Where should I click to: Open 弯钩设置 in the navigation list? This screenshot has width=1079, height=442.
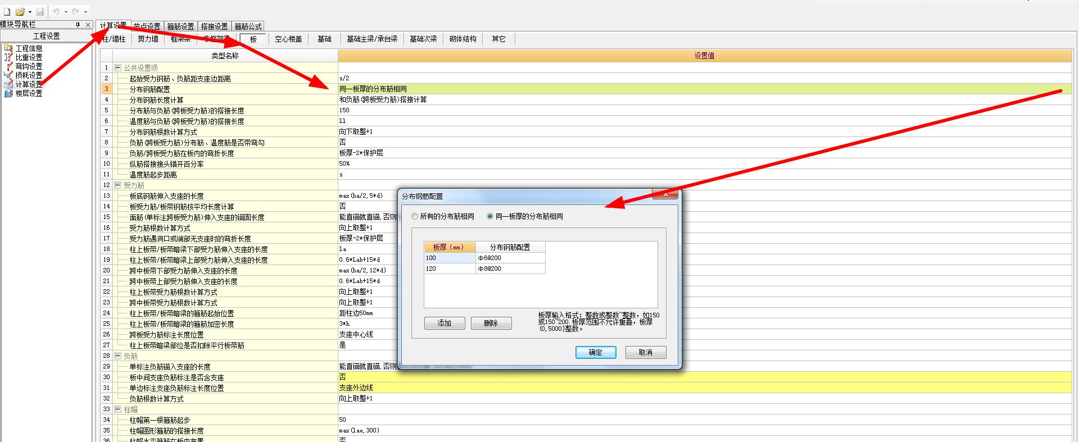28,67
